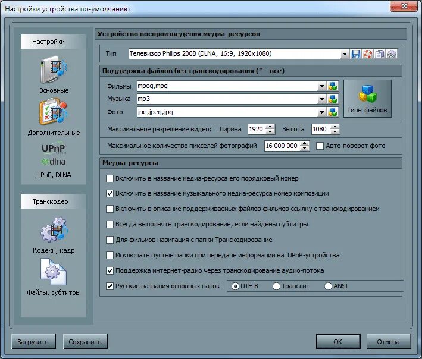Toggle include ordinal number in media-resource name

tap(110, 178)
